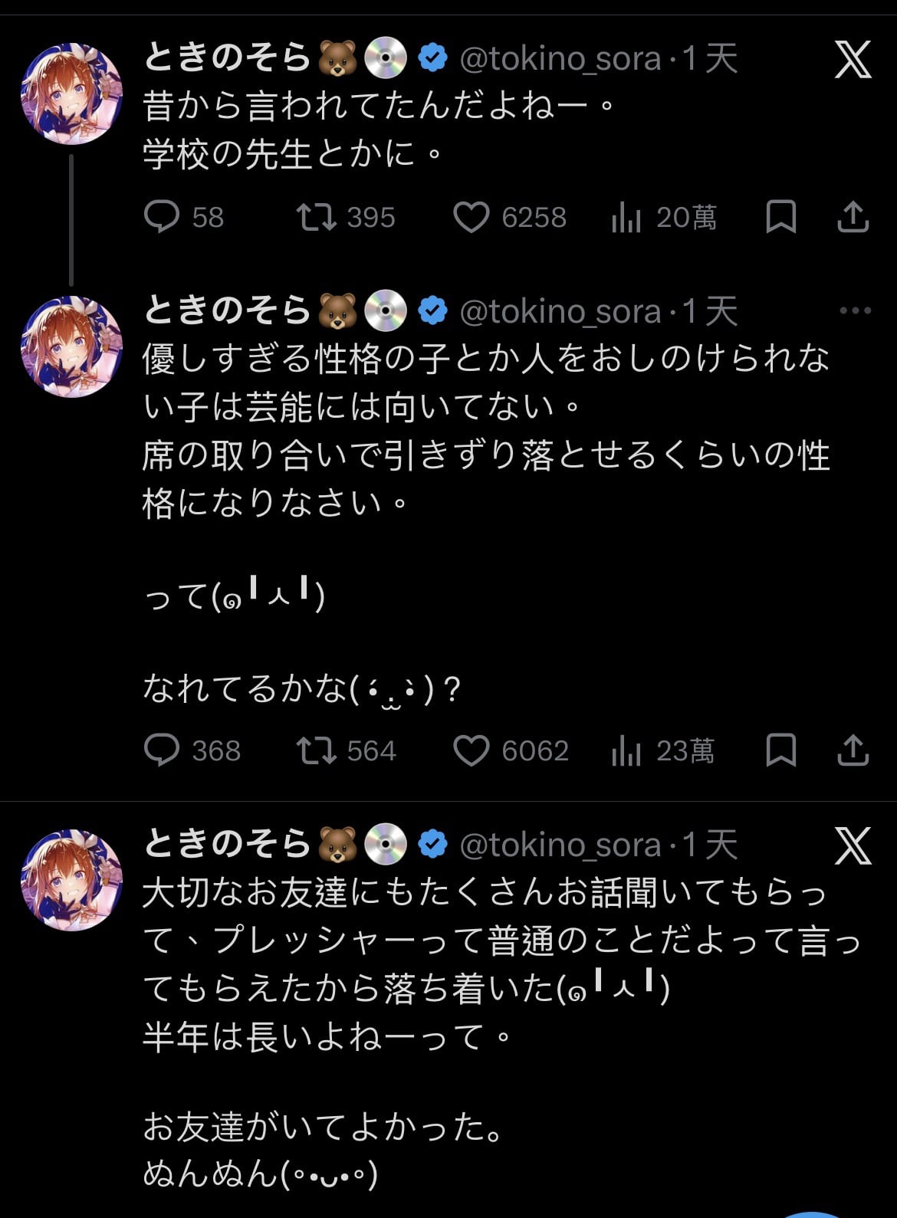Click the X logo on the third tweet

853,846
